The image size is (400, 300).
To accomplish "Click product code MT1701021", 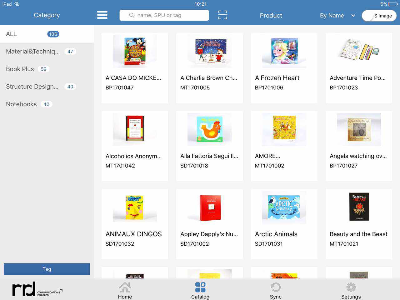I will click(x=344, y=244).
